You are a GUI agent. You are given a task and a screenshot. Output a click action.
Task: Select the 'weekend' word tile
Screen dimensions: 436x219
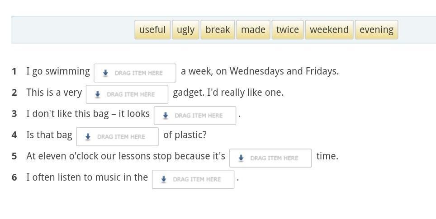pos(329,30)
